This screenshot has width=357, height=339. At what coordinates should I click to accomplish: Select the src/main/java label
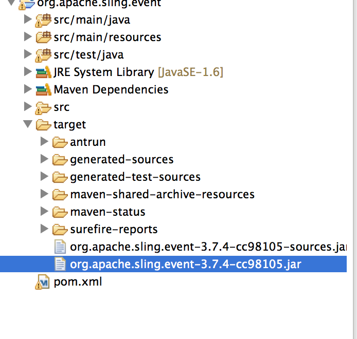point(92,20)
